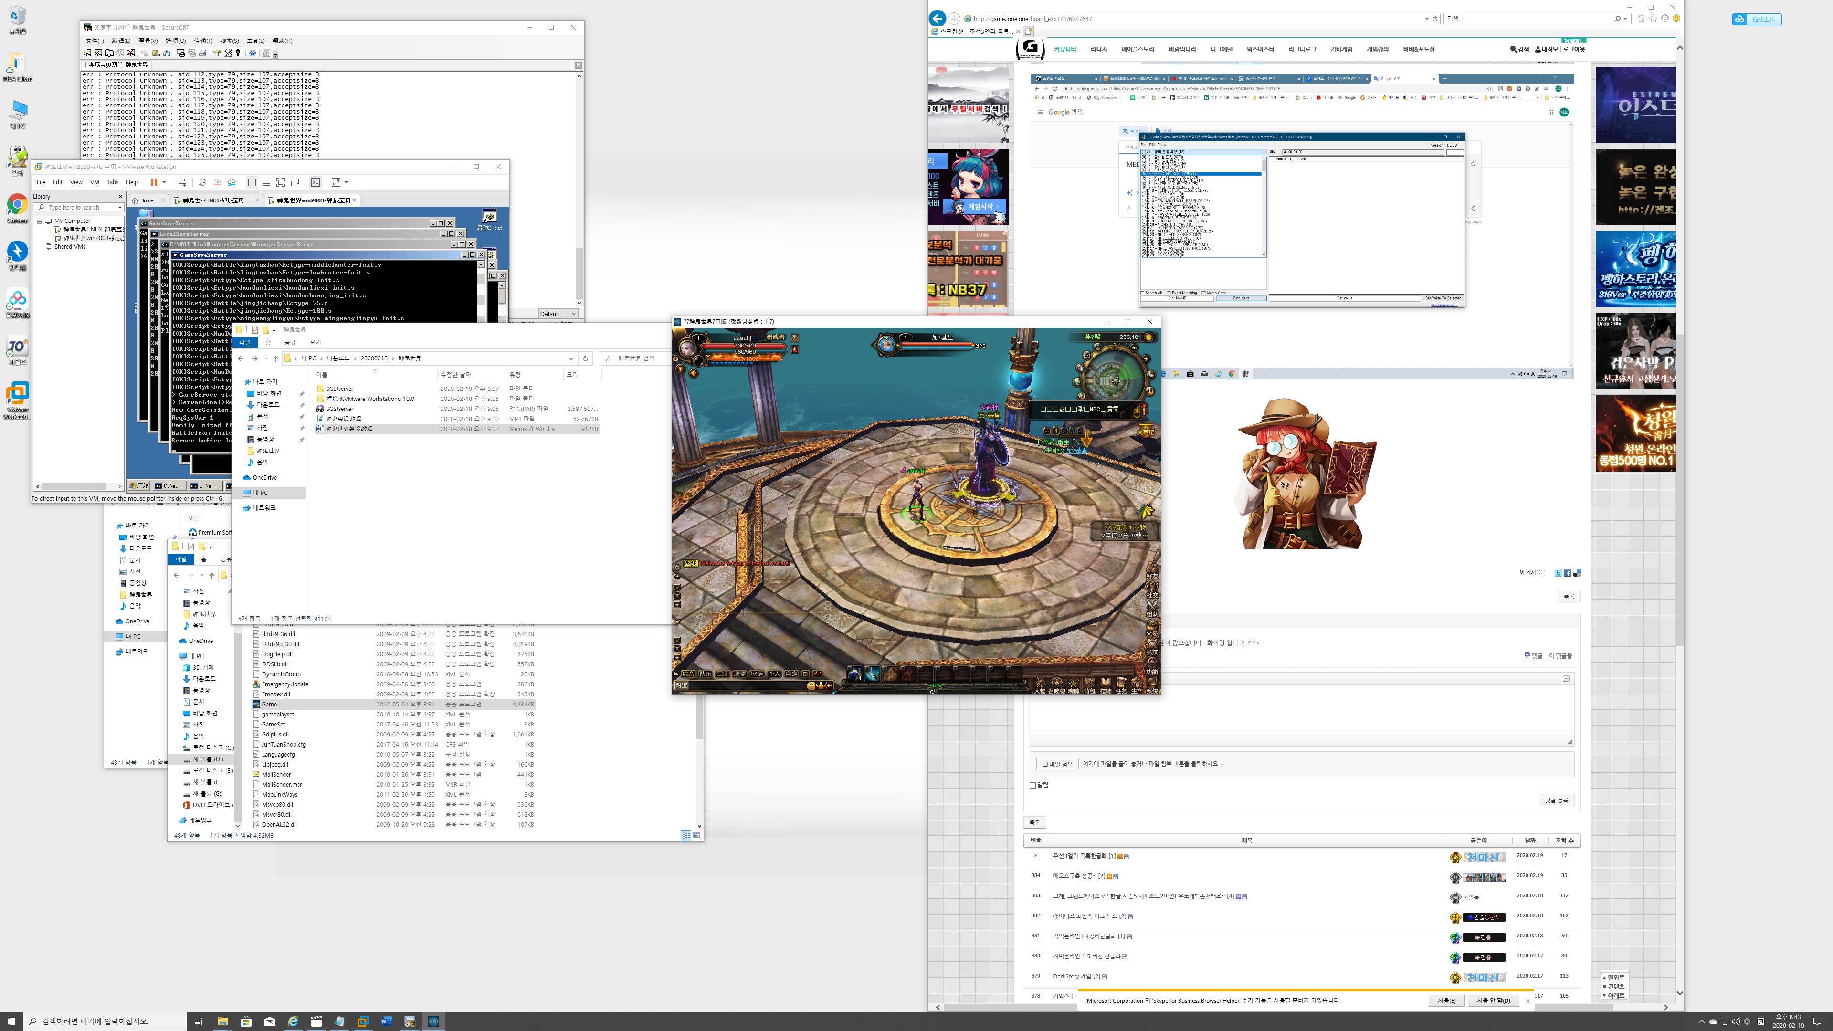This screenshot has width=1833, height=1031.
Task: Pause the VM with orange pause icon
Action: (x=154, y=182)
